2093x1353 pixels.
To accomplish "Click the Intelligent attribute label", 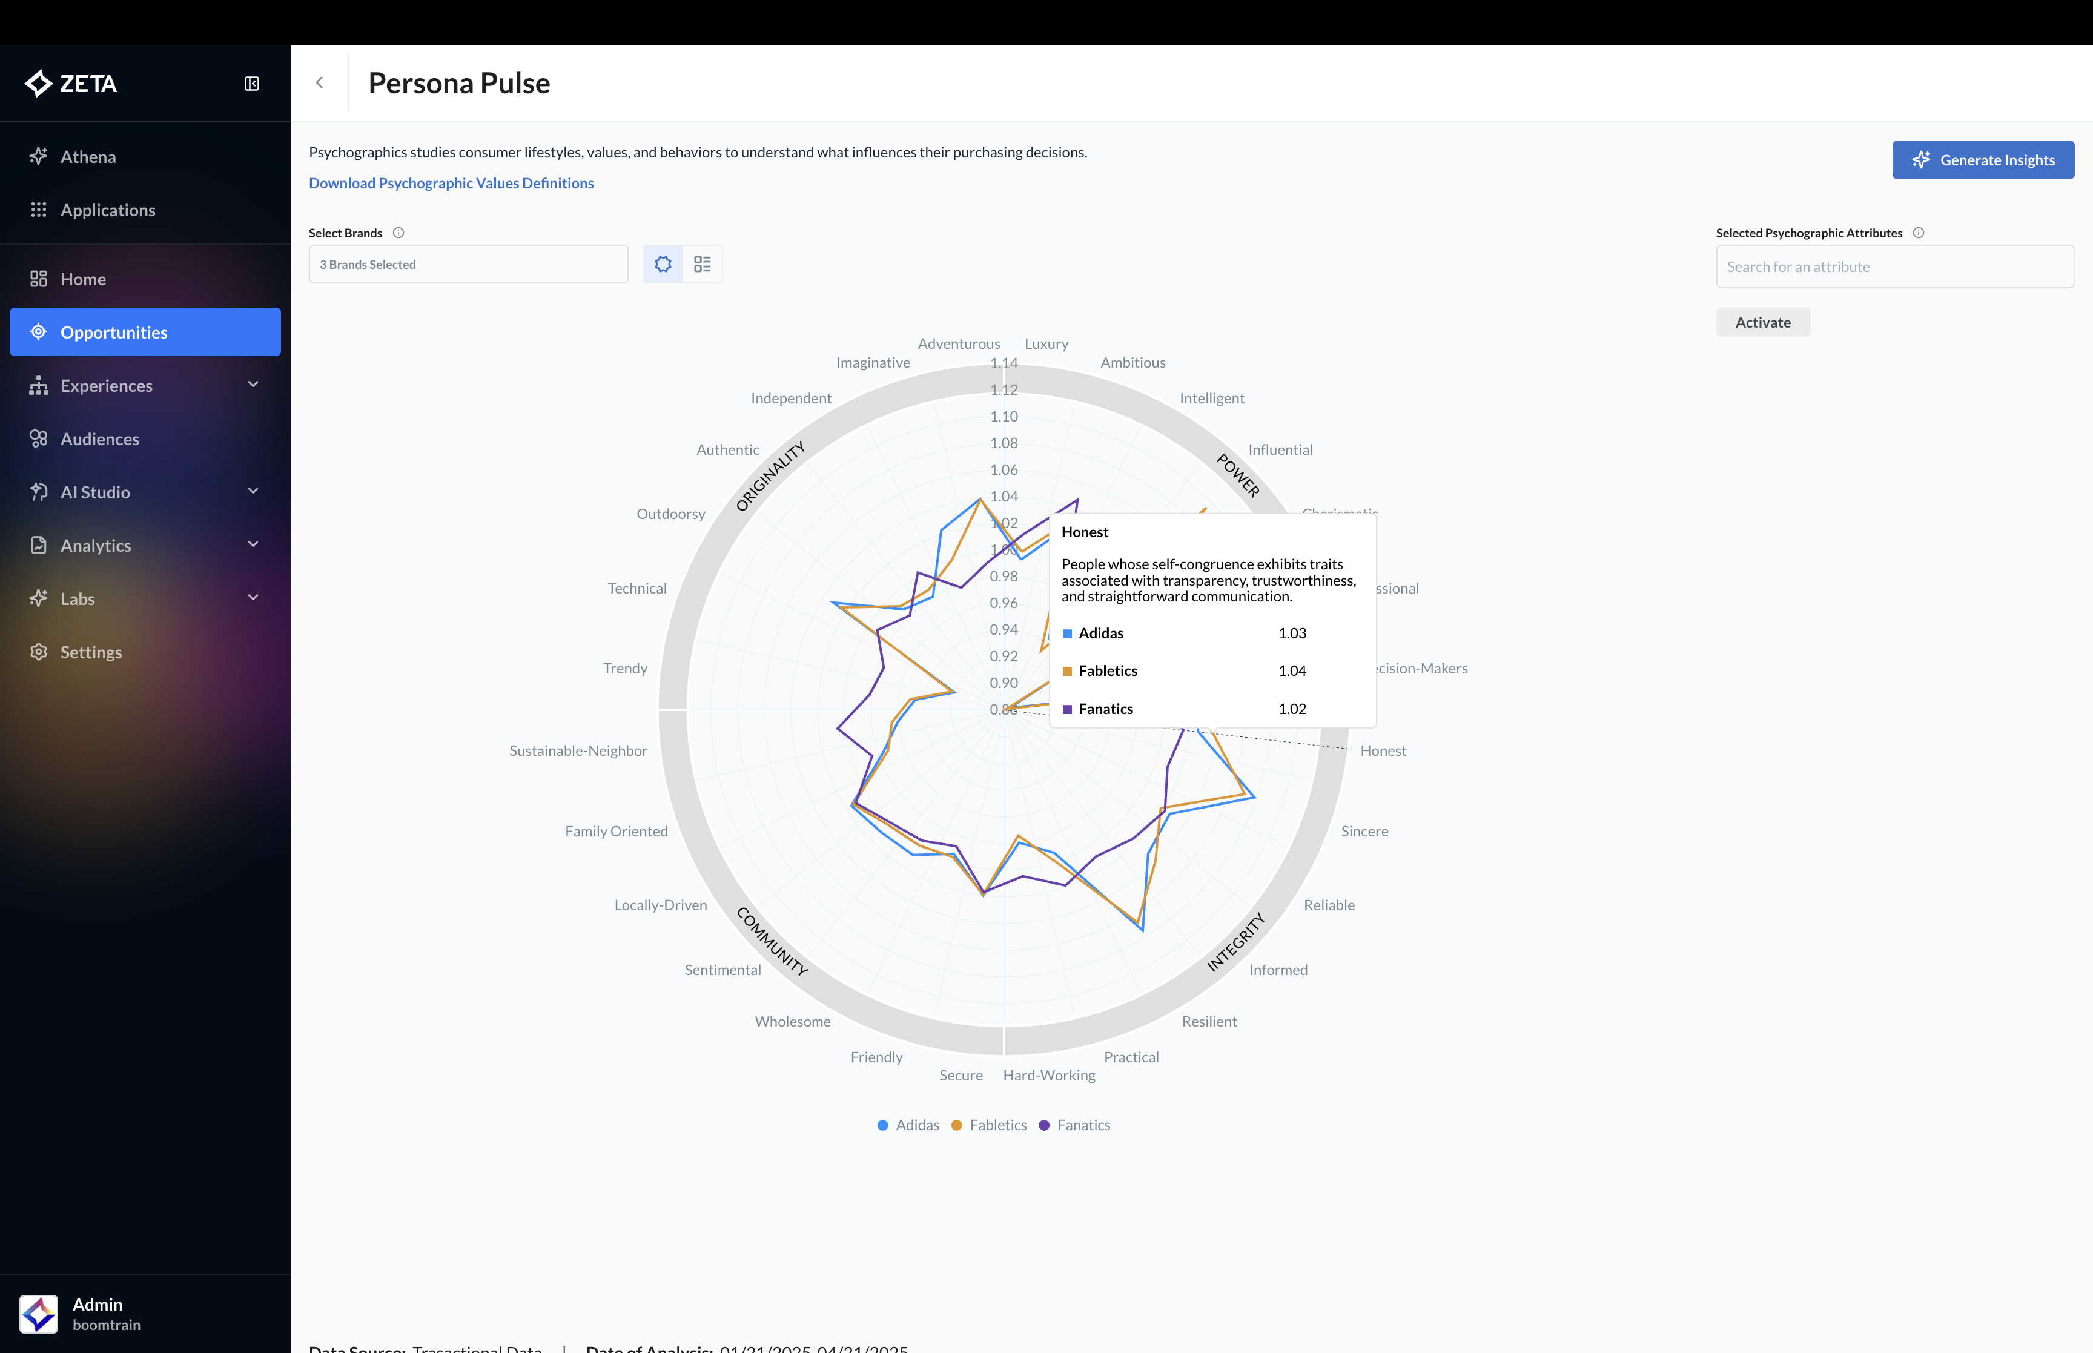I will click(x=1211, y=399).
